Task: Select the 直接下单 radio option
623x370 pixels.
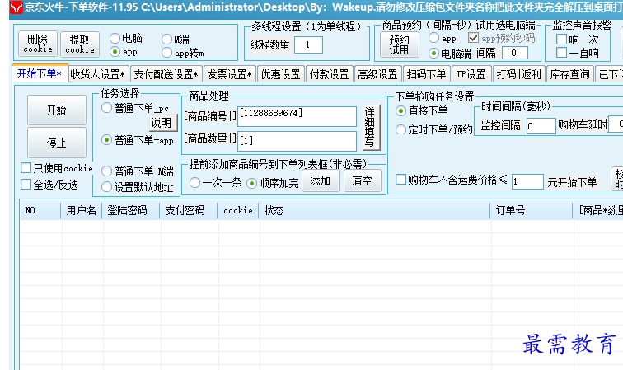Action: point(400,111)
